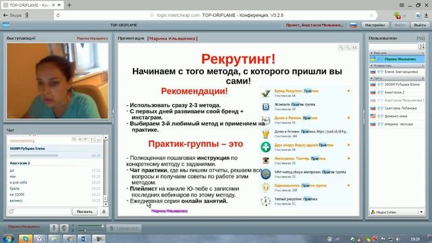Click the Говорить speak button

(124, 228)
